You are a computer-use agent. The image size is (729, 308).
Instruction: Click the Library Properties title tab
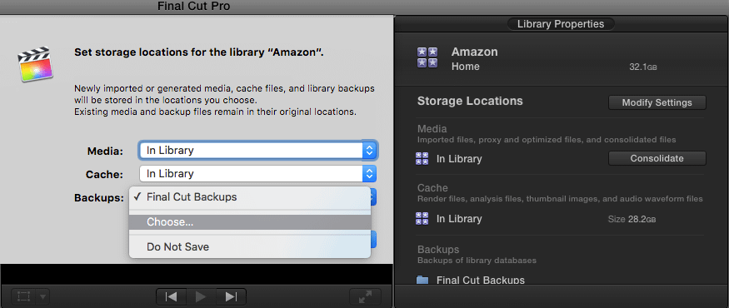click(561, 24)
